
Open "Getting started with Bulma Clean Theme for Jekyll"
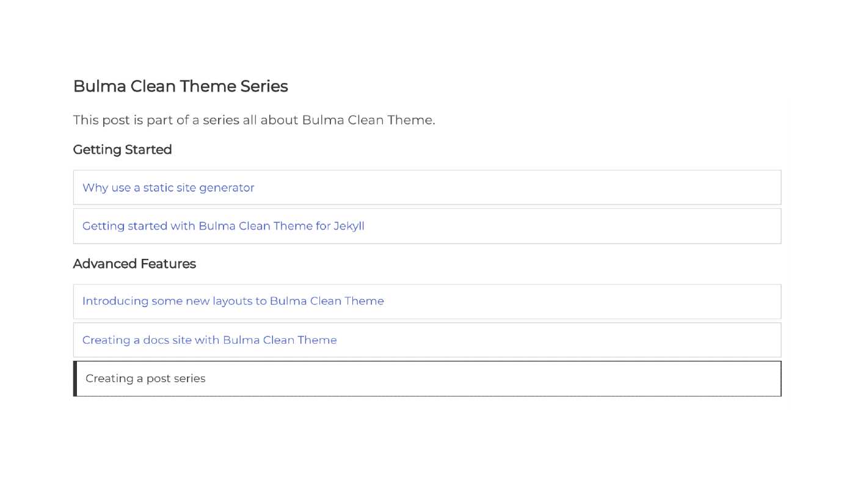pos(223,226)
